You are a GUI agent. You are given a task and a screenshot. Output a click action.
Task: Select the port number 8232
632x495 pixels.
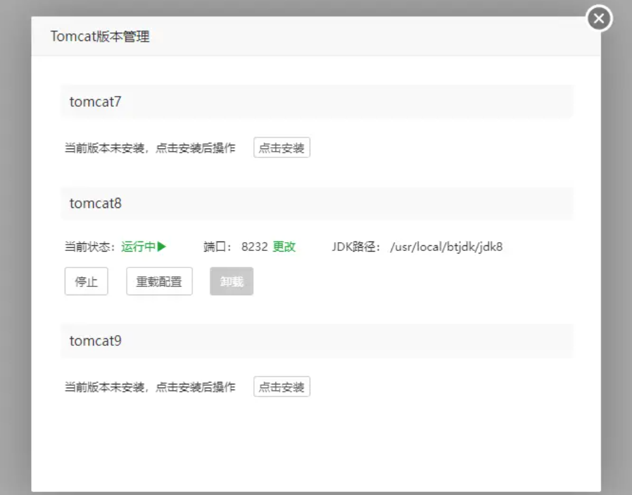(254, 247)
